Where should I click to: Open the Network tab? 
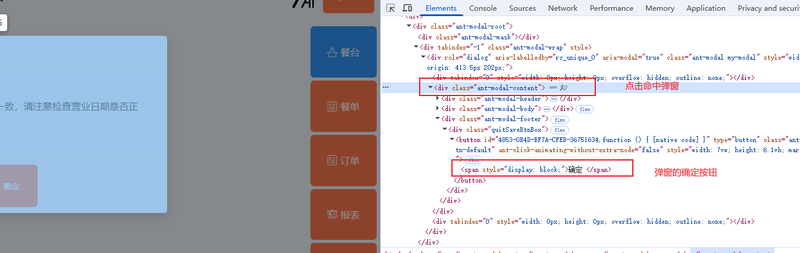(x=562, y=8)
